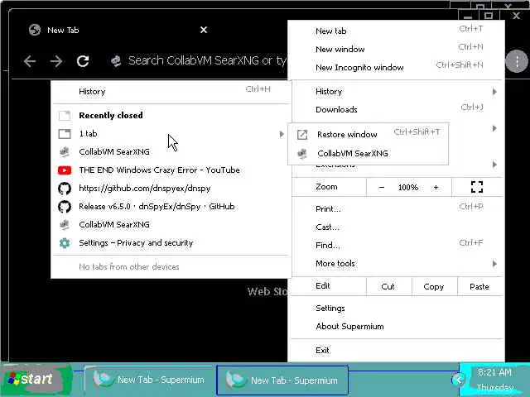This screenshot has width=530, height=397.
Task: Click the 1 tab recently closed entry
Action: pos(171,134)
